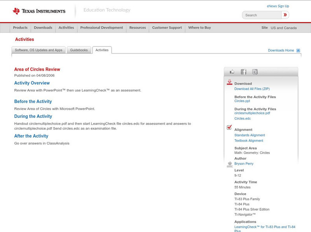Viewport: 311px width, 232px height.
Task: Open the Products menu
Action: 20,28
